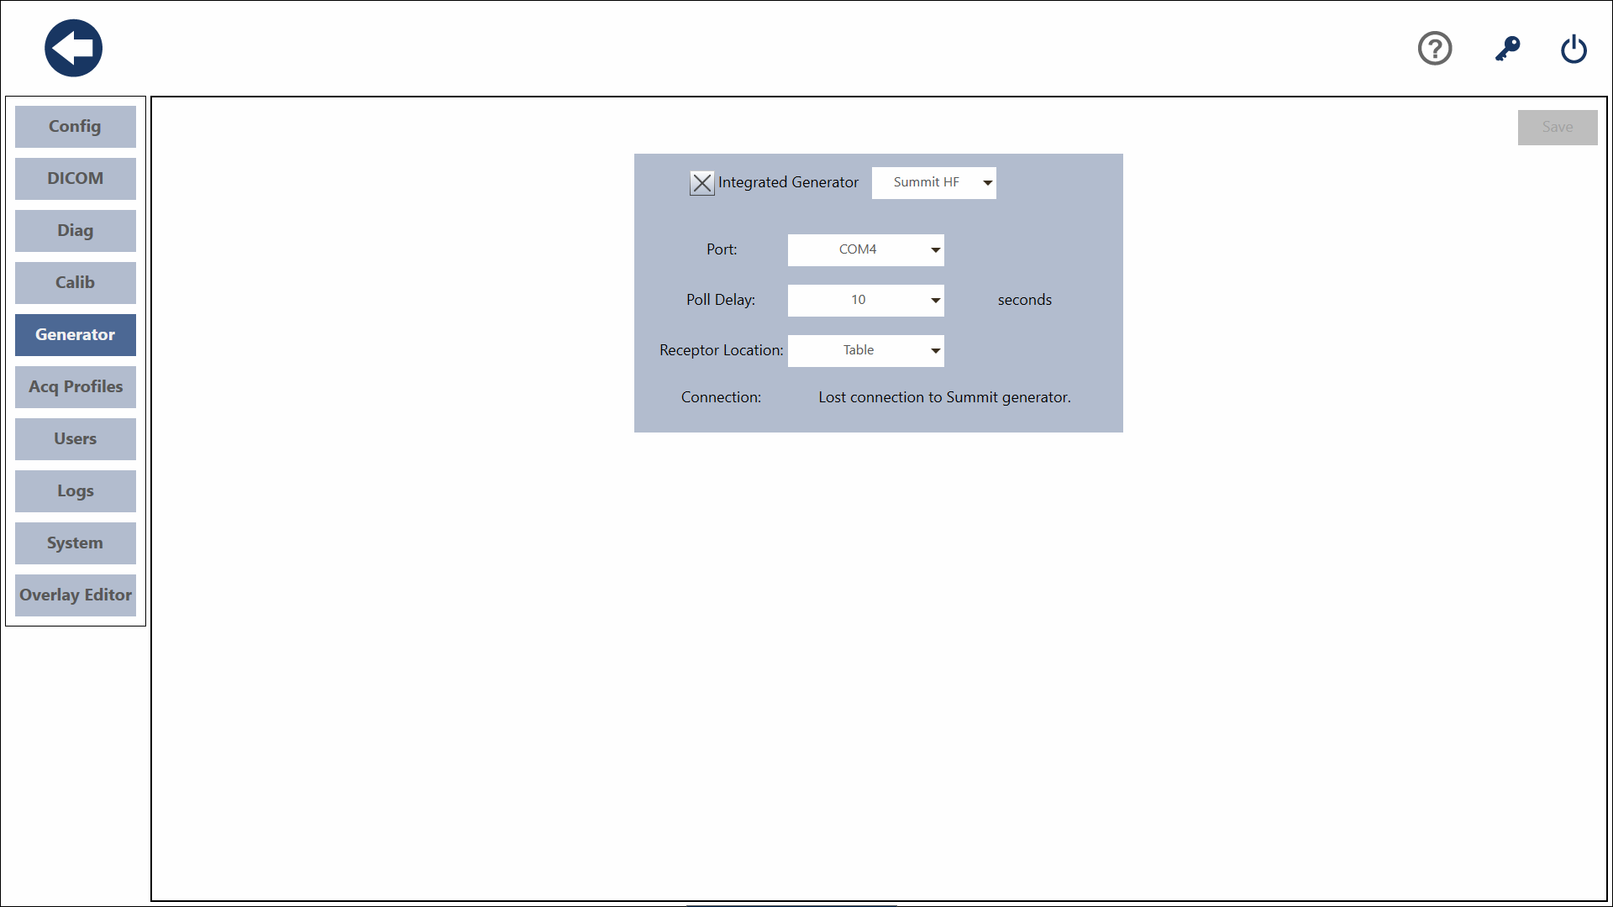Click the Save button

1558,128
